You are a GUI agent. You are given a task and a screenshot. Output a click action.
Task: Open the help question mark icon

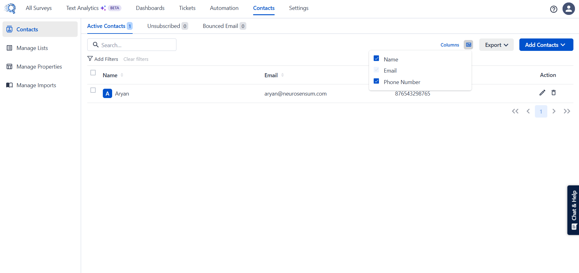(554, 9)
